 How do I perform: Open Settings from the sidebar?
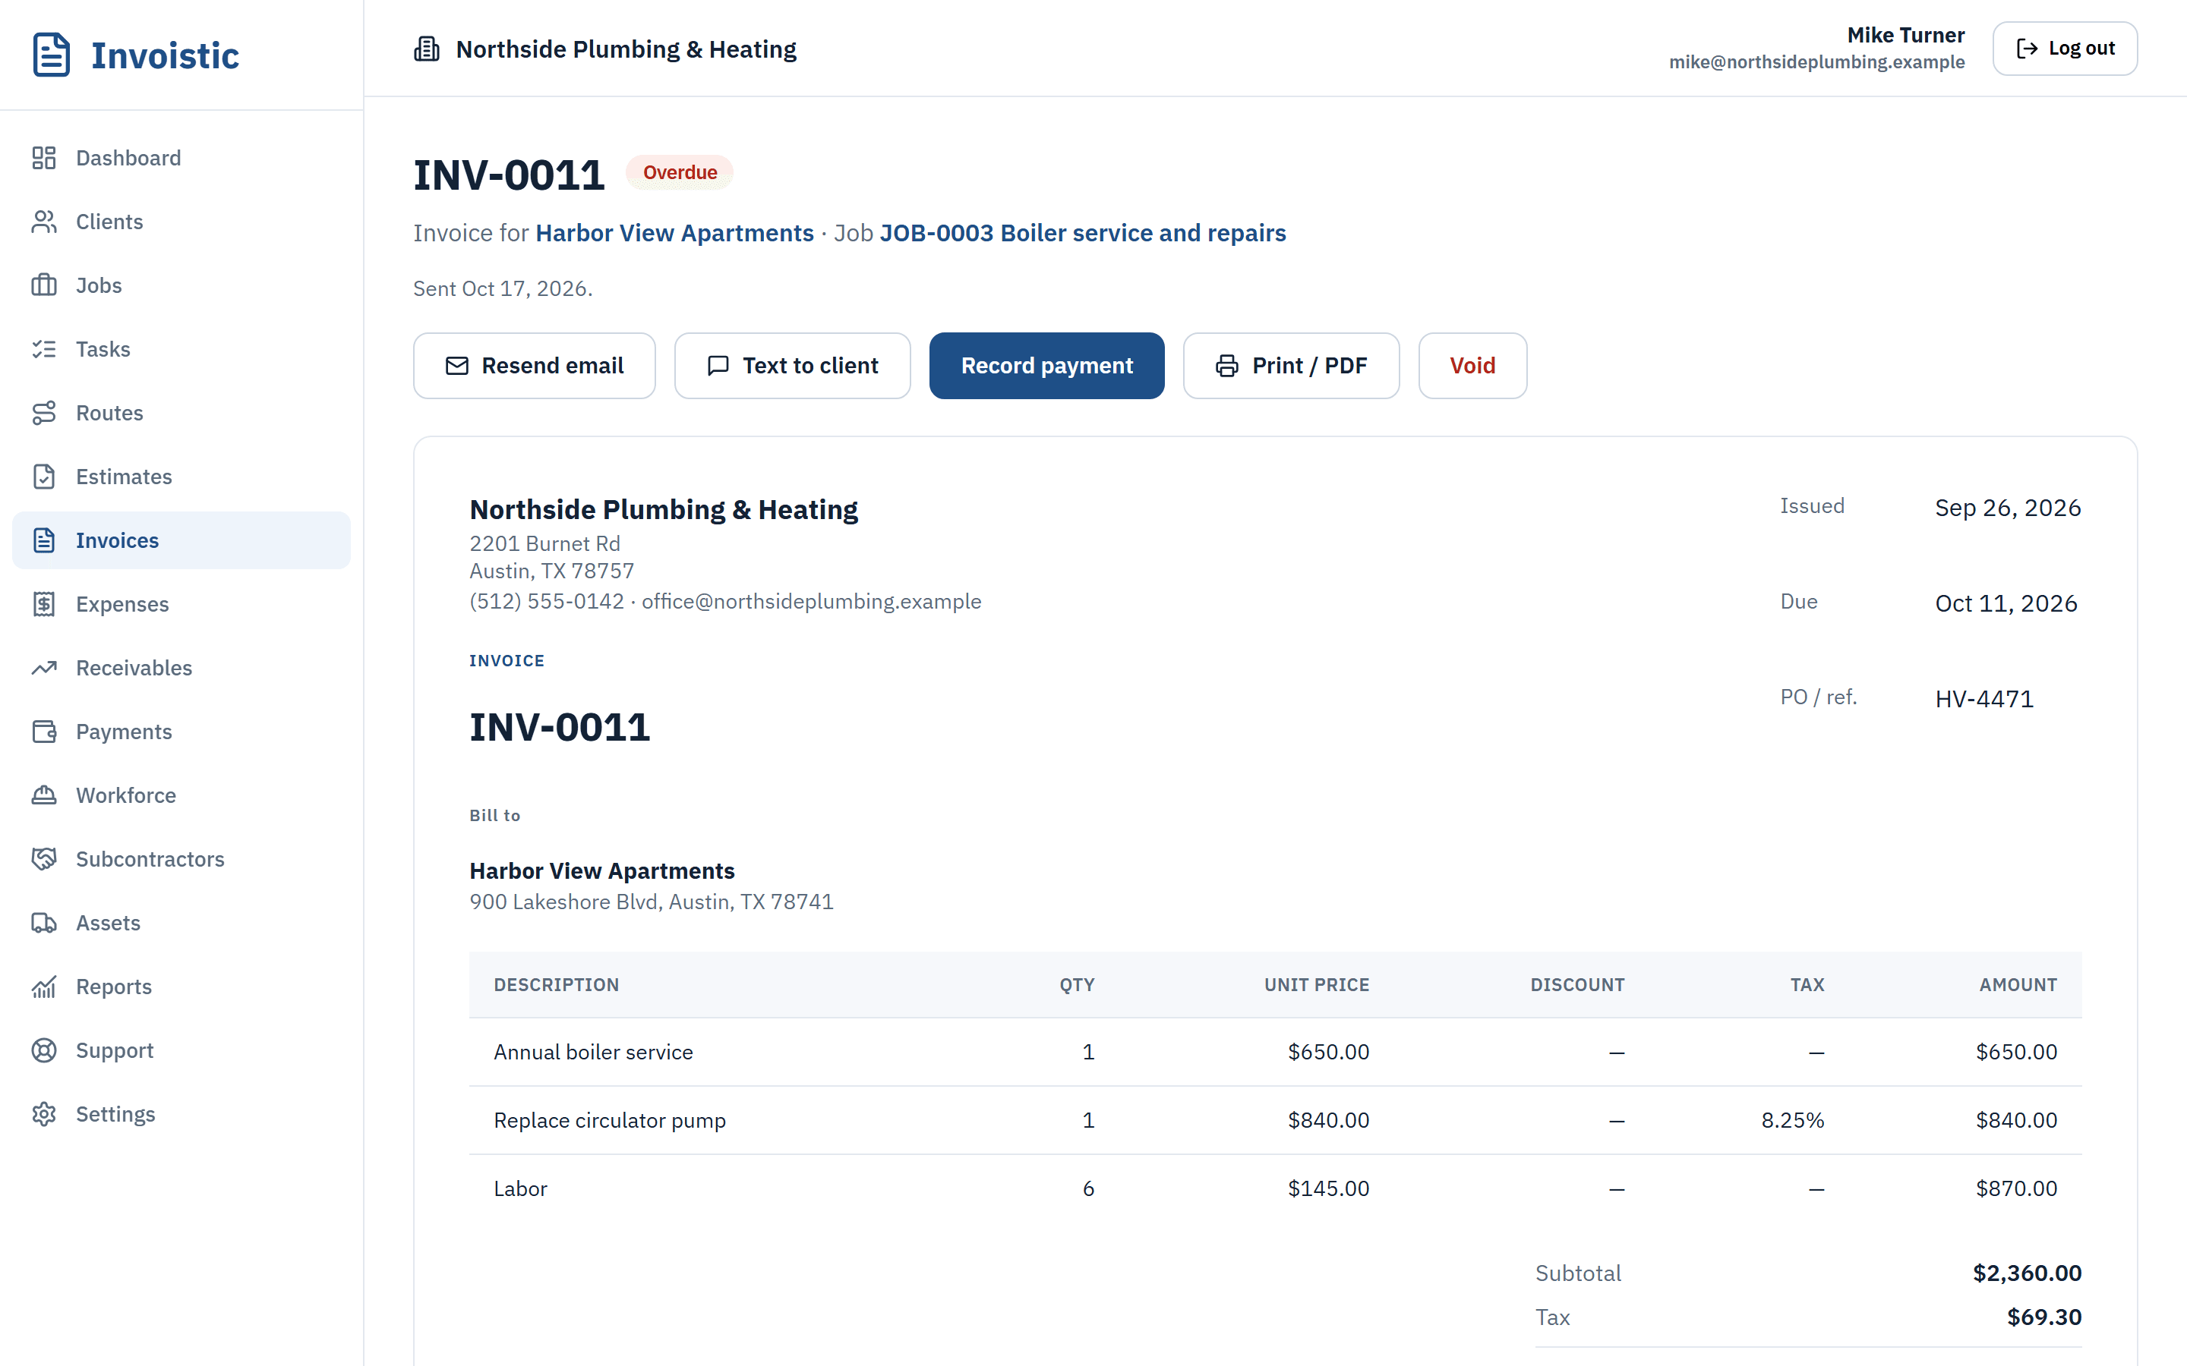(x=181, y=1114)
